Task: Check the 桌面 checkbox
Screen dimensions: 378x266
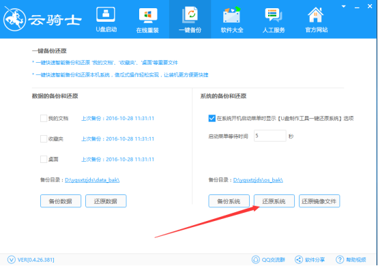Action: click(x=44, y=160)
